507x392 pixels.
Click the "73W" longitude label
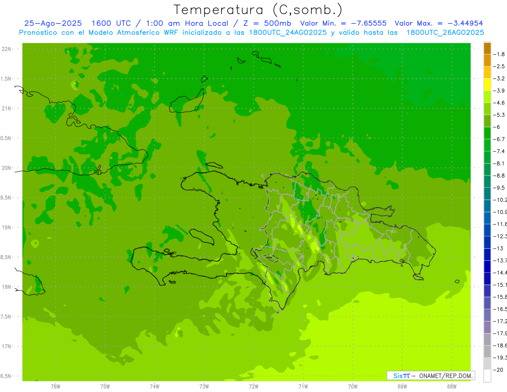click(x=204, y=386)
